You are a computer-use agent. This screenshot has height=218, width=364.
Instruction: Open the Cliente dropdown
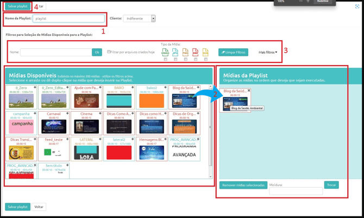139,18
